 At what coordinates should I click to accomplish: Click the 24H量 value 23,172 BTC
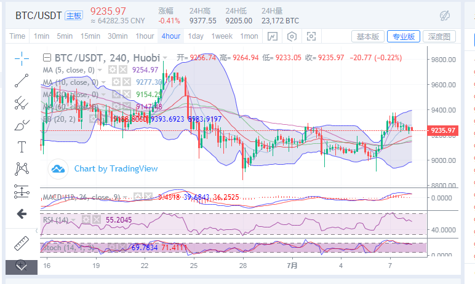(x=280, y=21)
